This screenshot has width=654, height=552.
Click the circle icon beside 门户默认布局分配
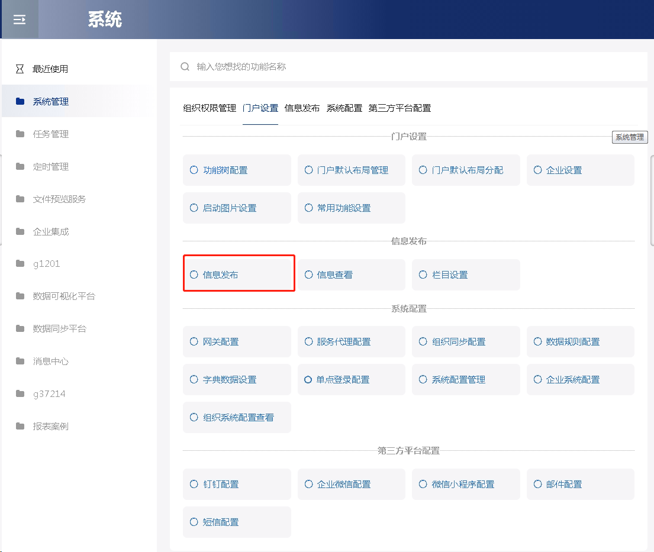click(423, 170)
